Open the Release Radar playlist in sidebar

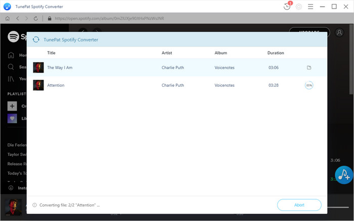tap(17, 164)
